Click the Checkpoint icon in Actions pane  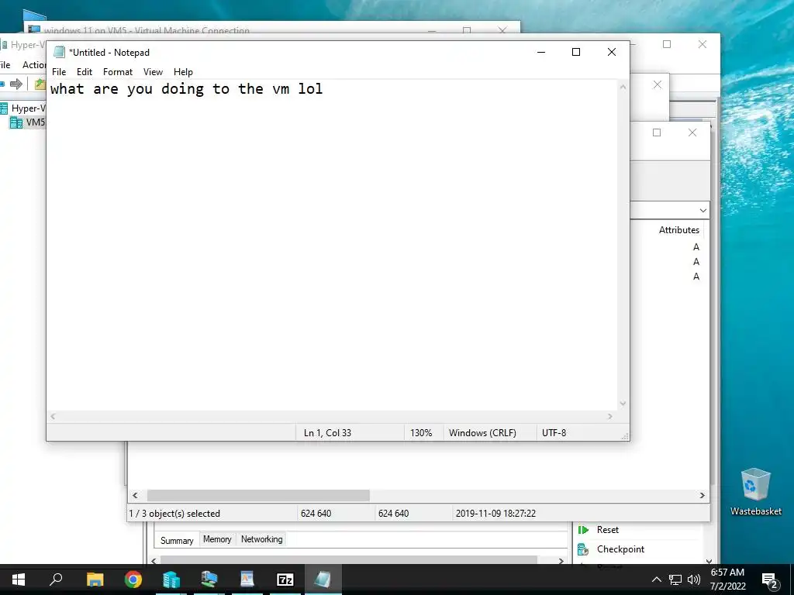583,549
